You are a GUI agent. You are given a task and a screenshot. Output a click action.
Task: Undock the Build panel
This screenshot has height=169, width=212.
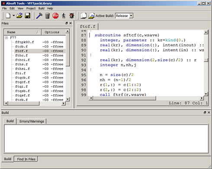tap(205, 112)
